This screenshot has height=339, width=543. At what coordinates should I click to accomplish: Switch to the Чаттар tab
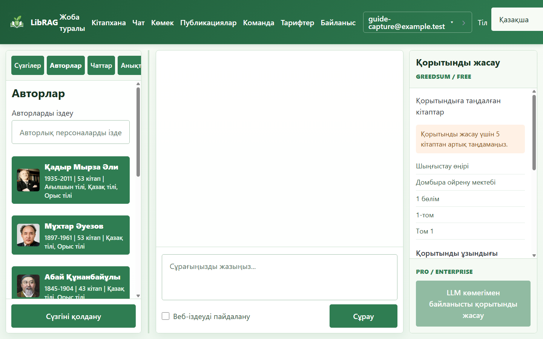tap(101, 66)
